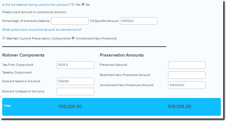Click the Taxable Component label
This screenshot has width=226, height=121.
tap(17, 72)
